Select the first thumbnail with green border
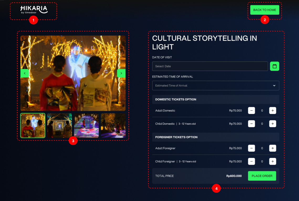This screenshot has height=201, width=299. point(33,125)
